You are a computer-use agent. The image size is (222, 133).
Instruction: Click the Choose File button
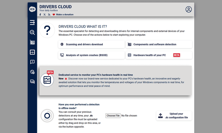tap(113, 116)
